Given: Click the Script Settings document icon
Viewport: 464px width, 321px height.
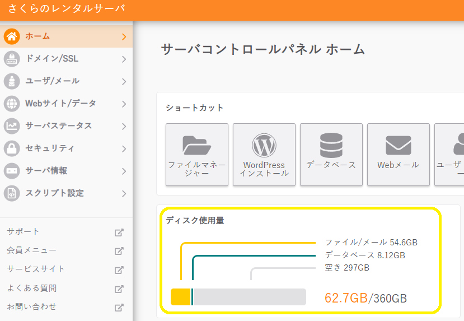Looking at the screenshot, I should (x=12, y=193).
